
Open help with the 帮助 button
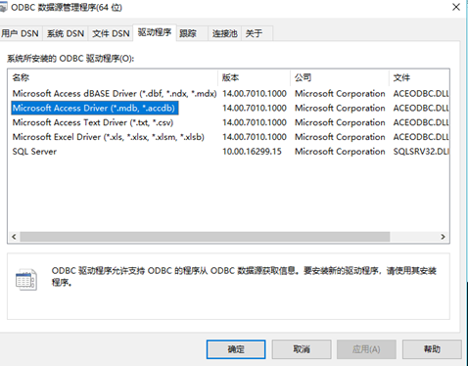[x=432, y=349]
